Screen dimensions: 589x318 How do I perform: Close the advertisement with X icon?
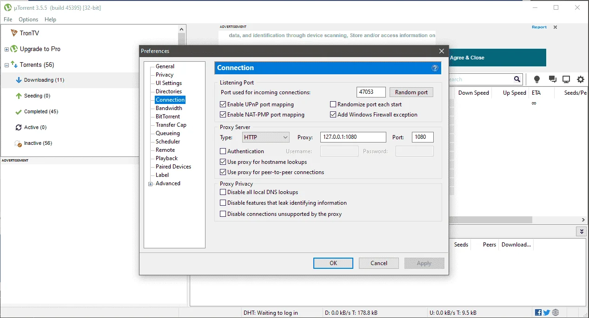(x=555, y=27)
